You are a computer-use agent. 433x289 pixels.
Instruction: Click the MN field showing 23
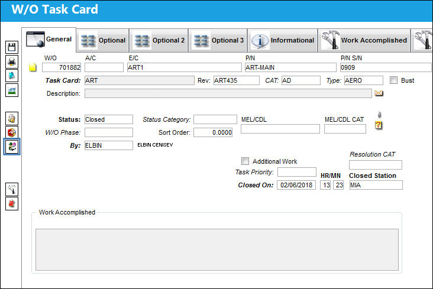click(x=338, y=185)
